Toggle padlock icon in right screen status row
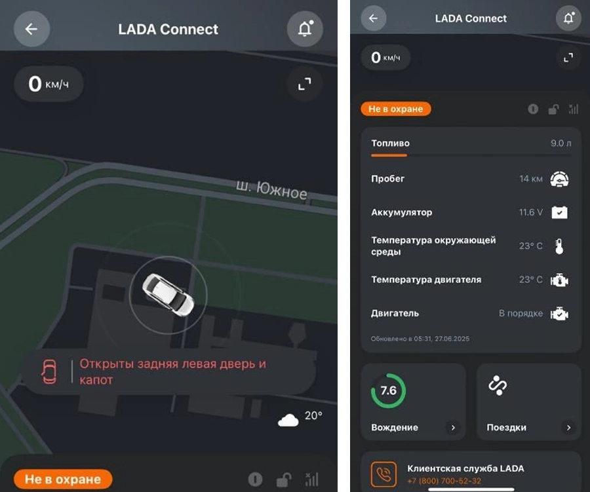This screenshot has height=492, width=590. coord(553,109)
